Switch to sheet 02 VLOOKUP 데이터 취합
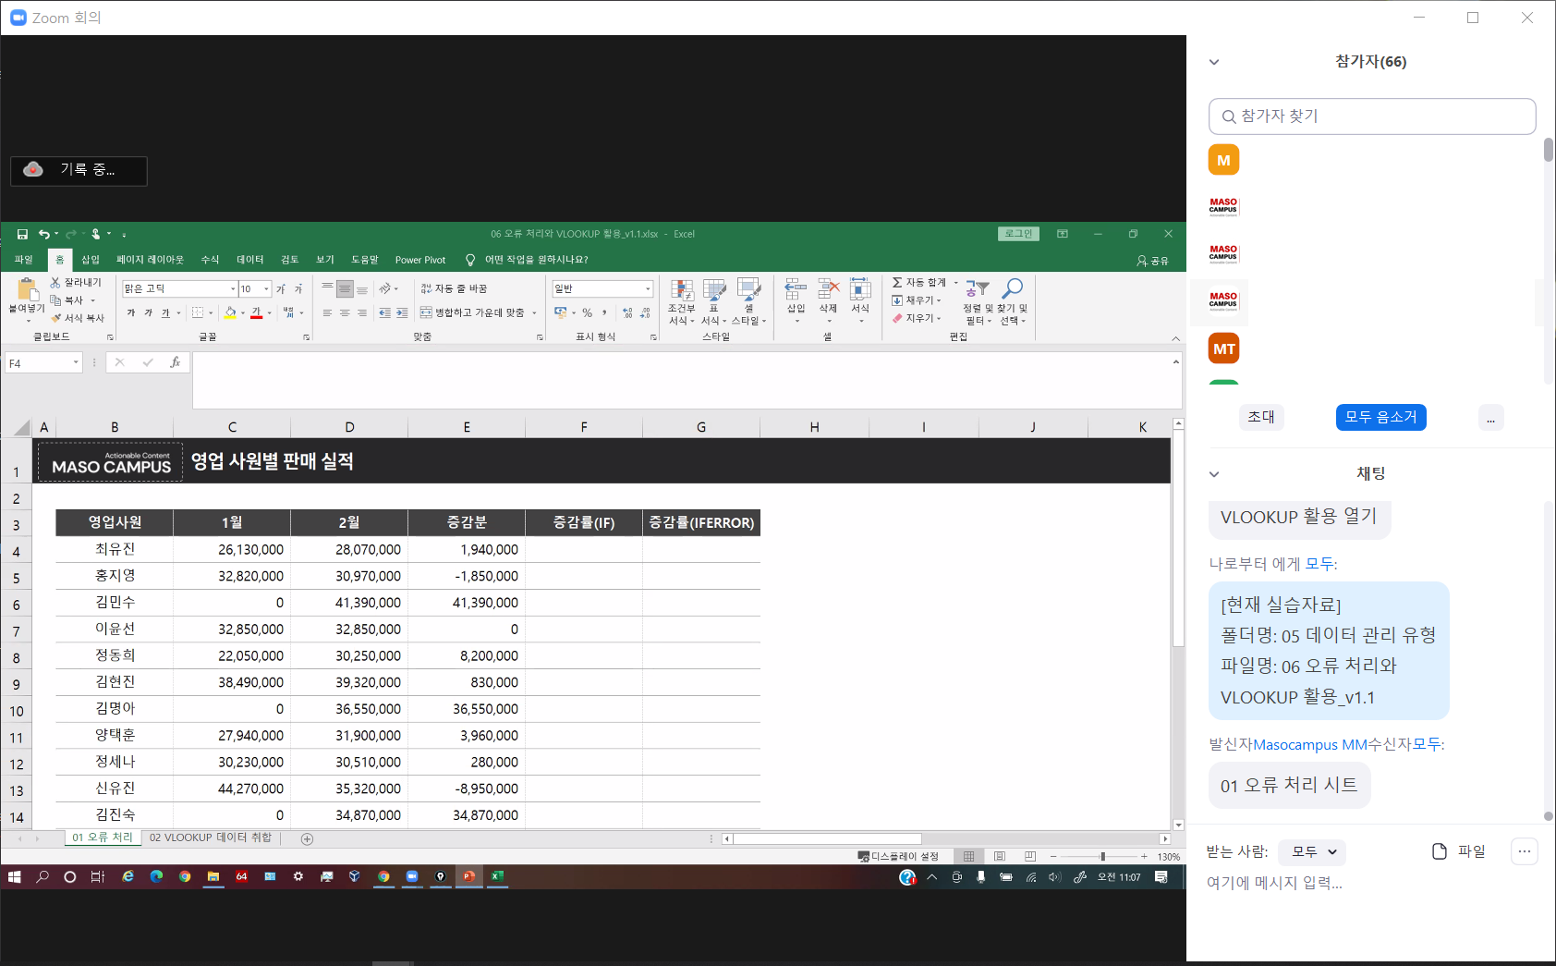The width and height of the screenshot is (1556, 966). pyautogui.click(x=211, y=838)
